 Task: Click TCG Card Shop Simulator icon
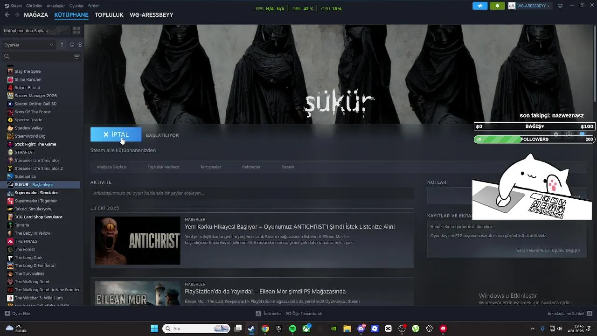pos(10,217)
